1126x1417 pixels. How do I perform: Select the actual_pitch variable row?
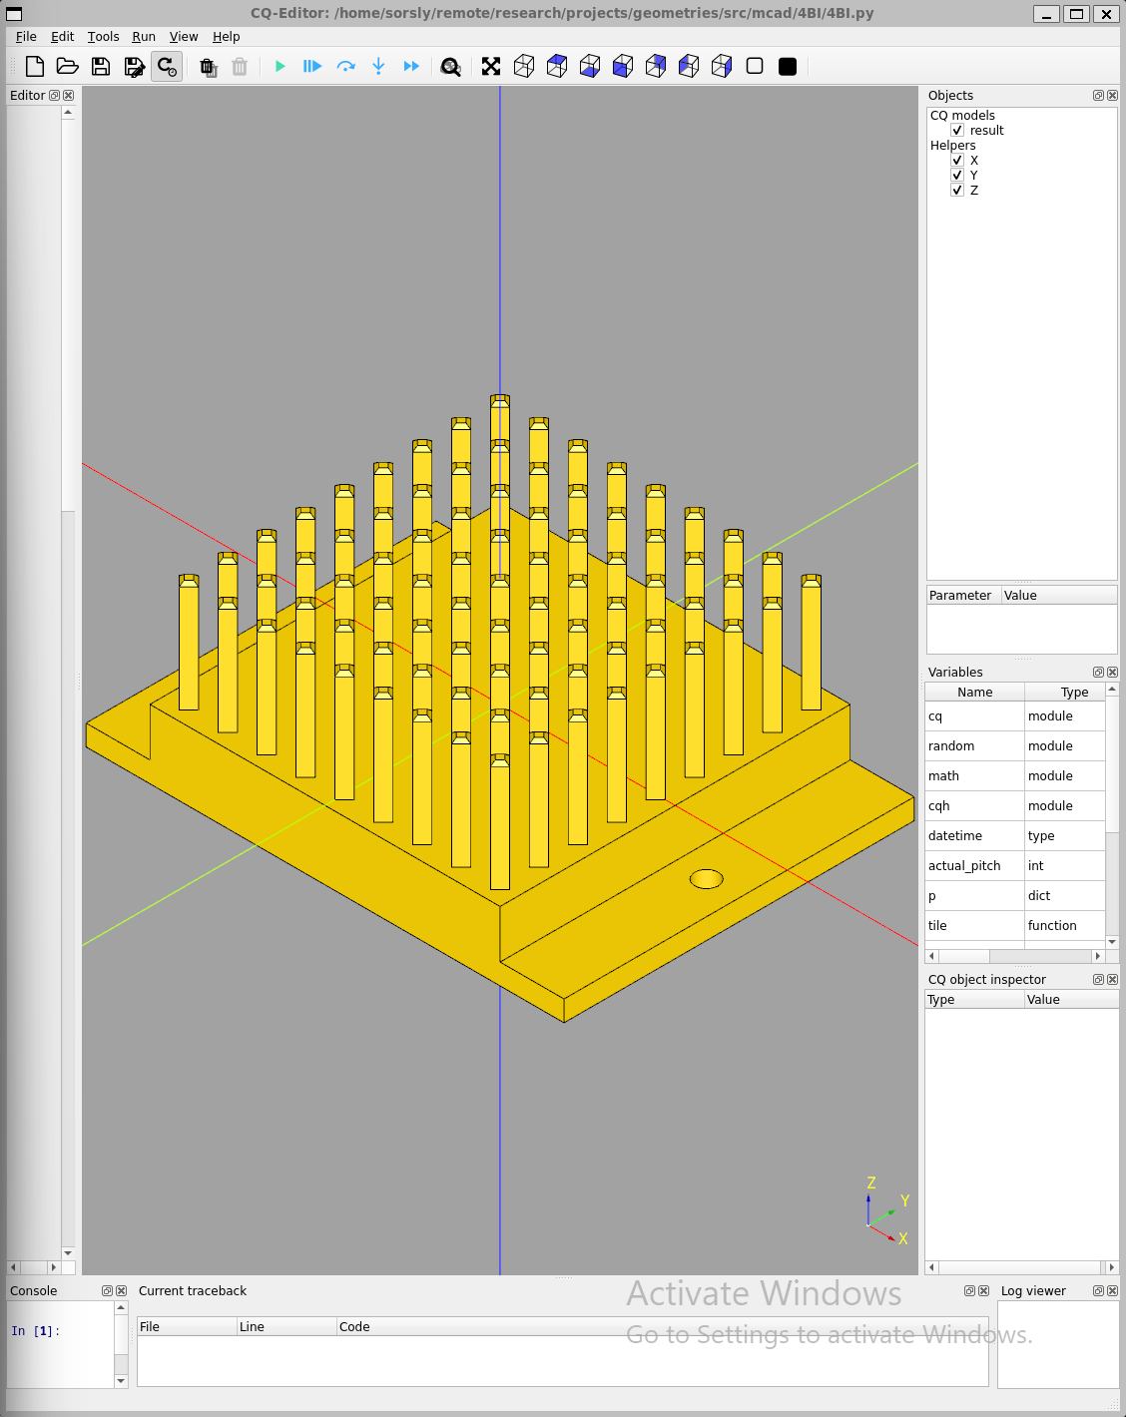(x=964, y=866)
